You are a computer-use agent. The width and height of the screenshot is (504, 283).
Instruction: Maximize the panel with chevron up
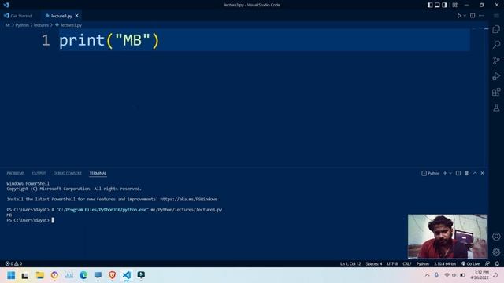(x=475, y=173)
